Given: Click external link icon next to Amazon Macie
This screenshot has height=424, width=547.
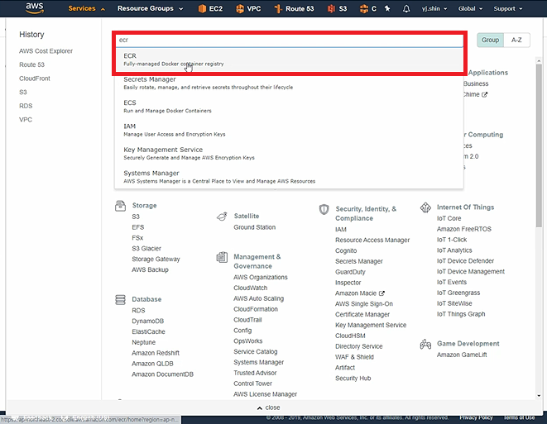Looking at the screenshot, I should click(381, 293).
